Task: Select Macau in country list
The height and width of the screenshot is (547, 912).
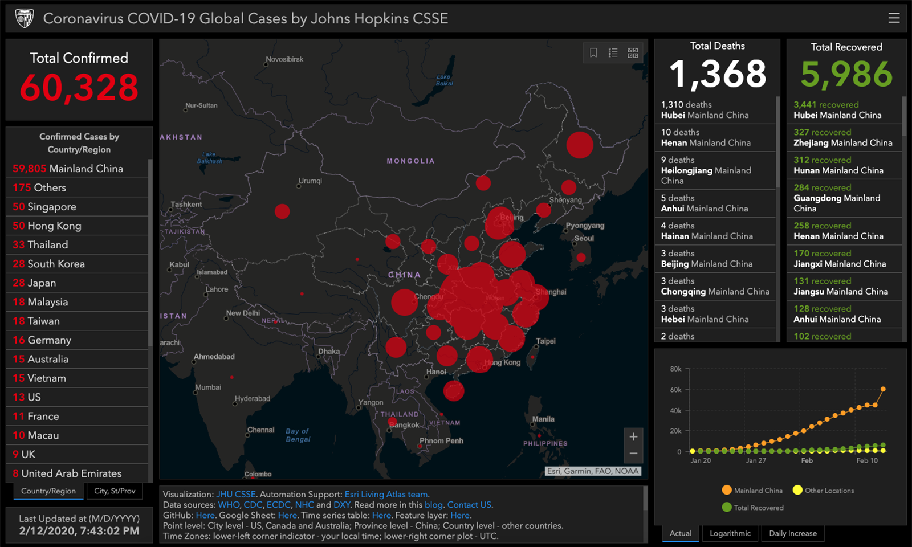Action: 77,435
